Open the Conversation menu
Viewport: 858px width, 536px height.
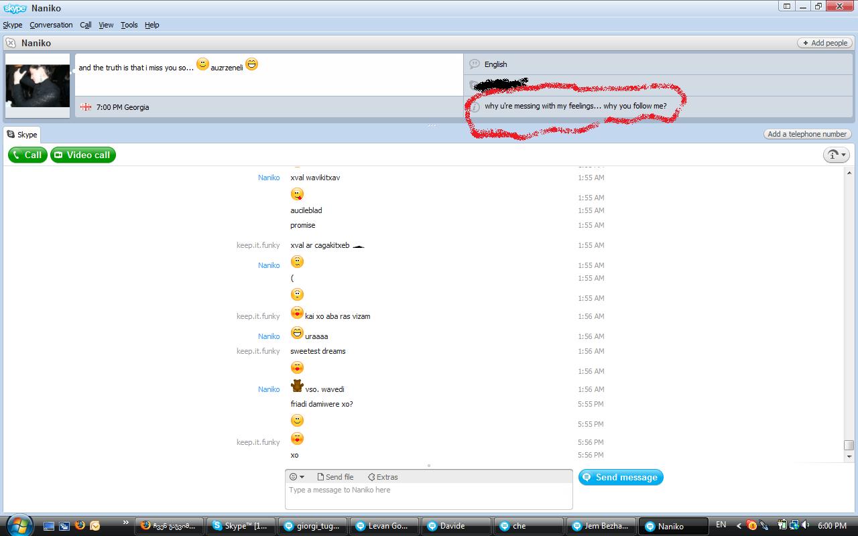51,25
